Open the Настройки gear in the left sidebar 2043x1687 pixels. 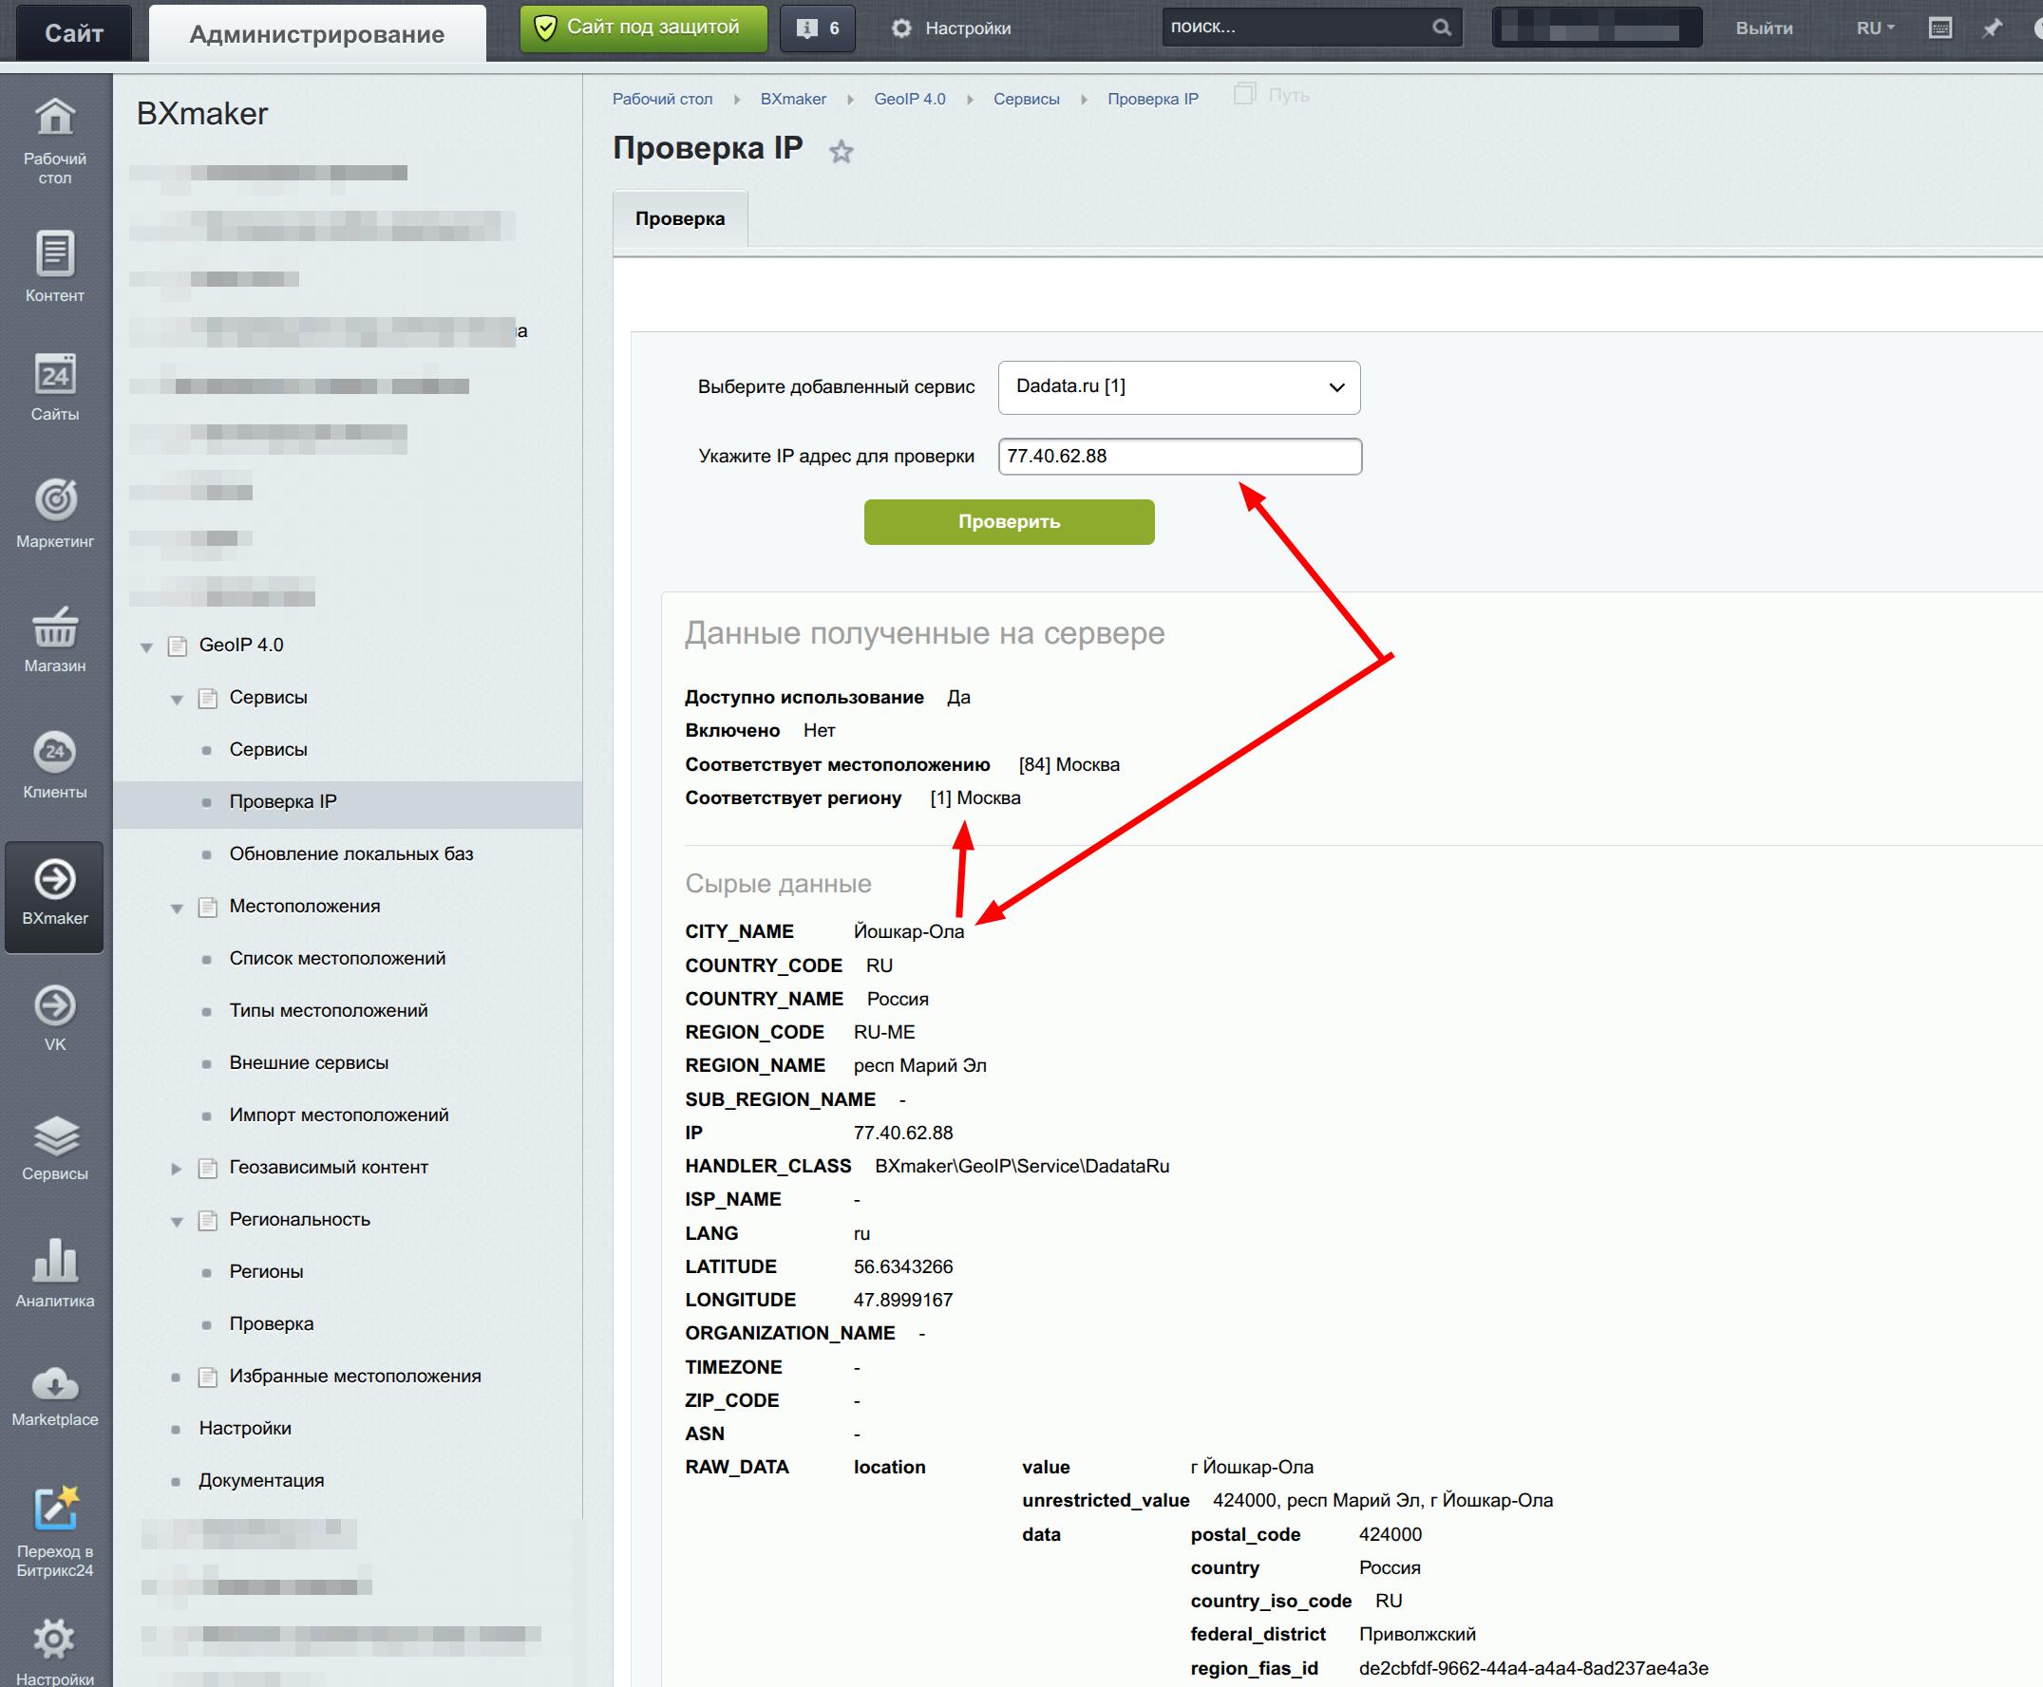(x=55, y=1651)
